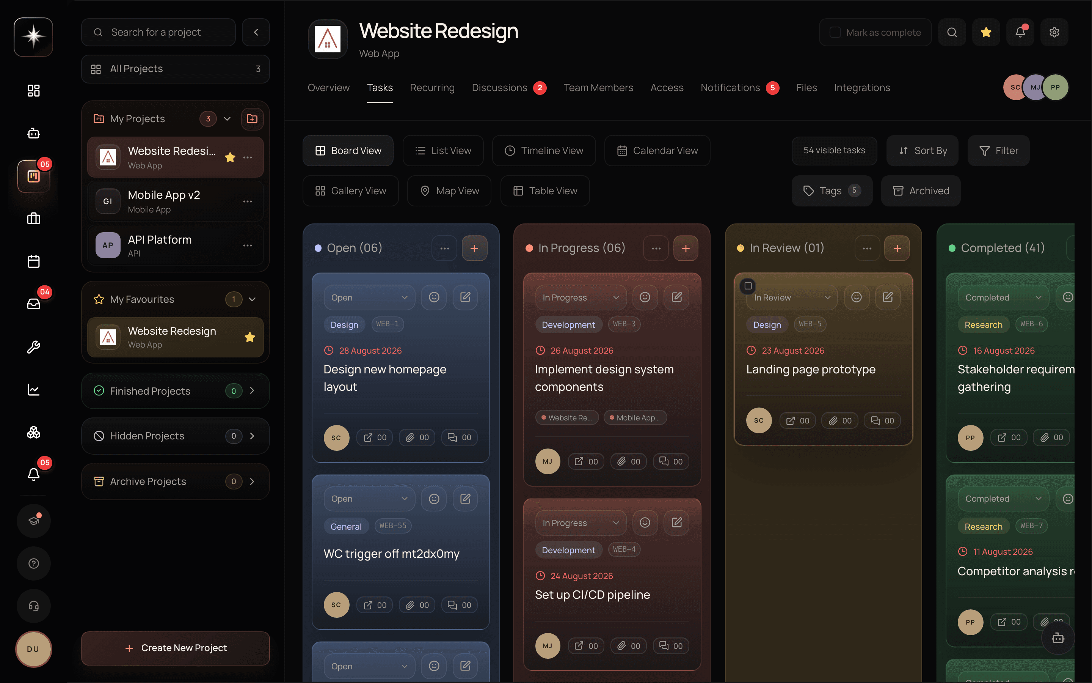
Task: Open more options for the Open column
Action: pyautogui.click(x=444, y=248)
